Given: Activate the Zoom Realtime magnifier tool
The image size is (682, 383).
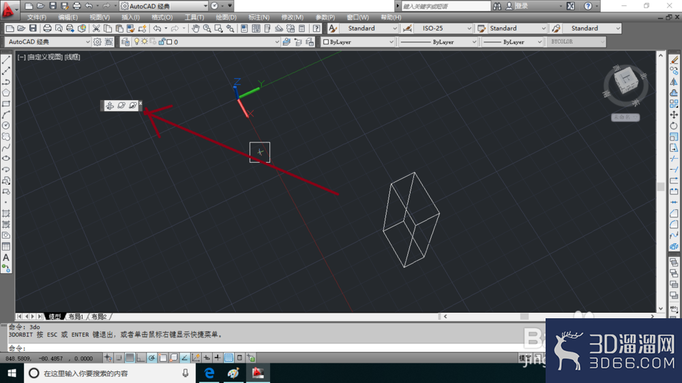Looking at the screenshot, I should tap(207, 29).
